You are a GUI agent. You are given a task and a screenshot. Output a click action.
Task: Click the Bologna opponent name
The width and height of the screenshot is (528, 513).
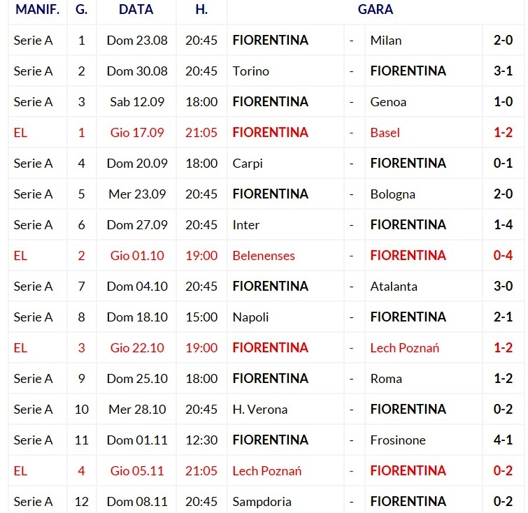tap(392, 194)
